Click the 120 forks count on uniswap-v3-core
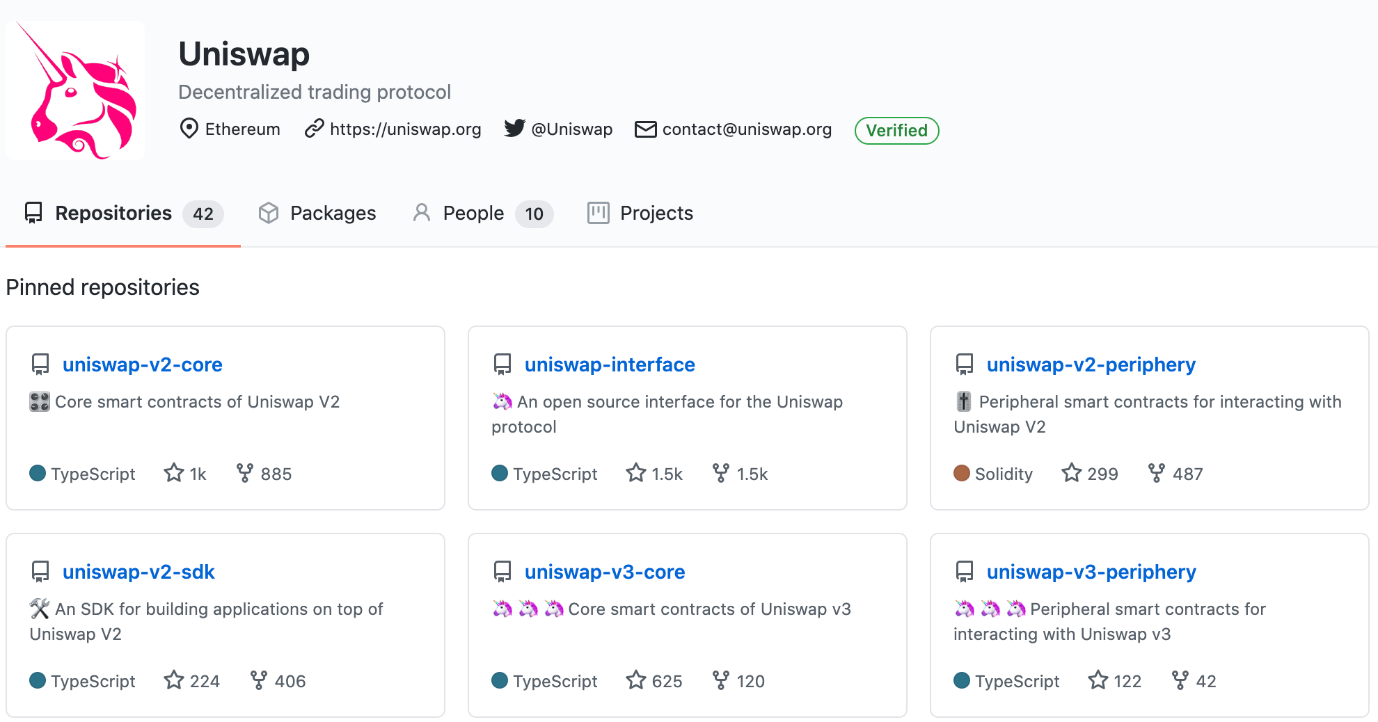The image size is (1378, 722). click(750, 682)
